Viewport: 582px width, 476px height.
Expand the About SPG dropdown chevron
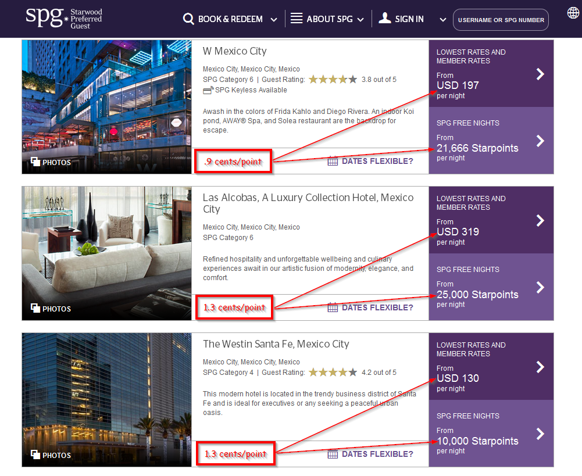(360, 20)
